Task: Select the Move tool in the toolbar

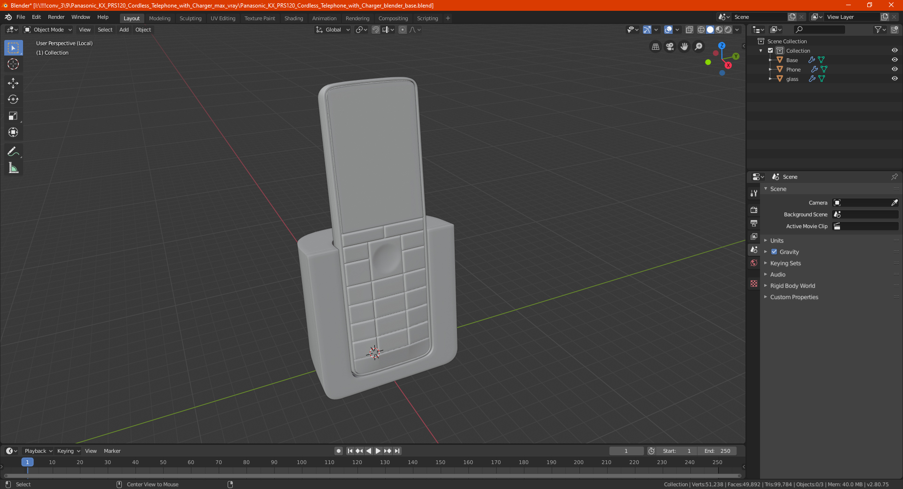Action: [13, 83]
